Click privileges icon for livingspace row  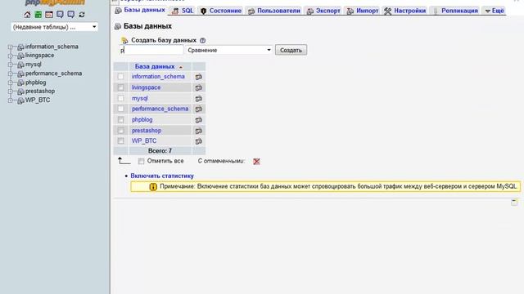[198, 87]
